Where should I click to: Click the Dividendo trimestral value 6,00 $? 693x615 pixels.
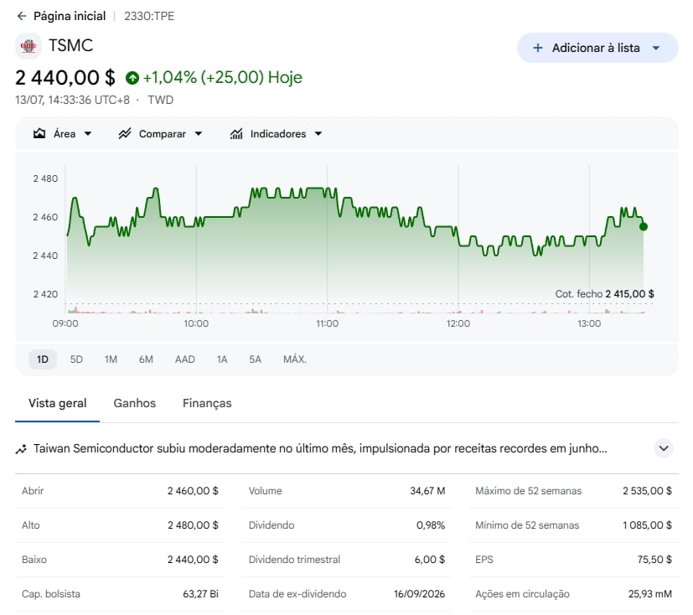(x=430, y=560)
